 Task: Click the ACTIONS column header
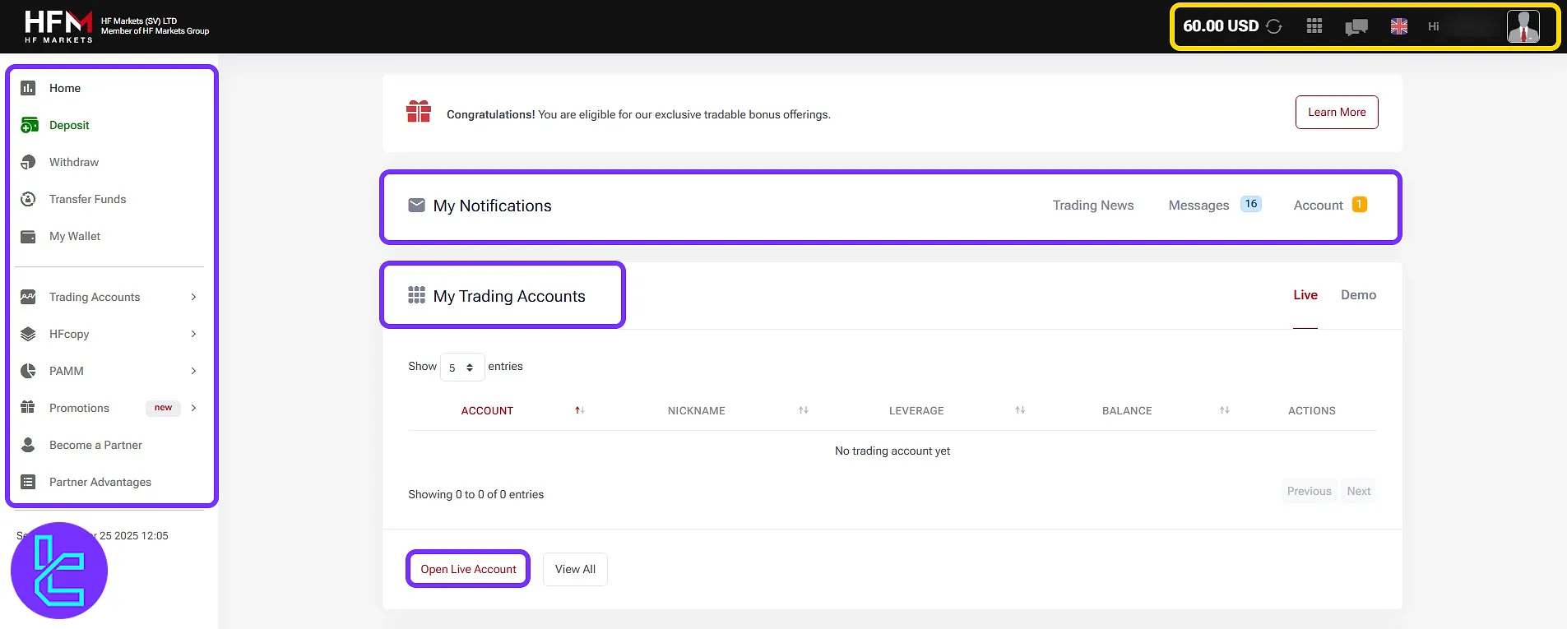tap(1312, 410)
